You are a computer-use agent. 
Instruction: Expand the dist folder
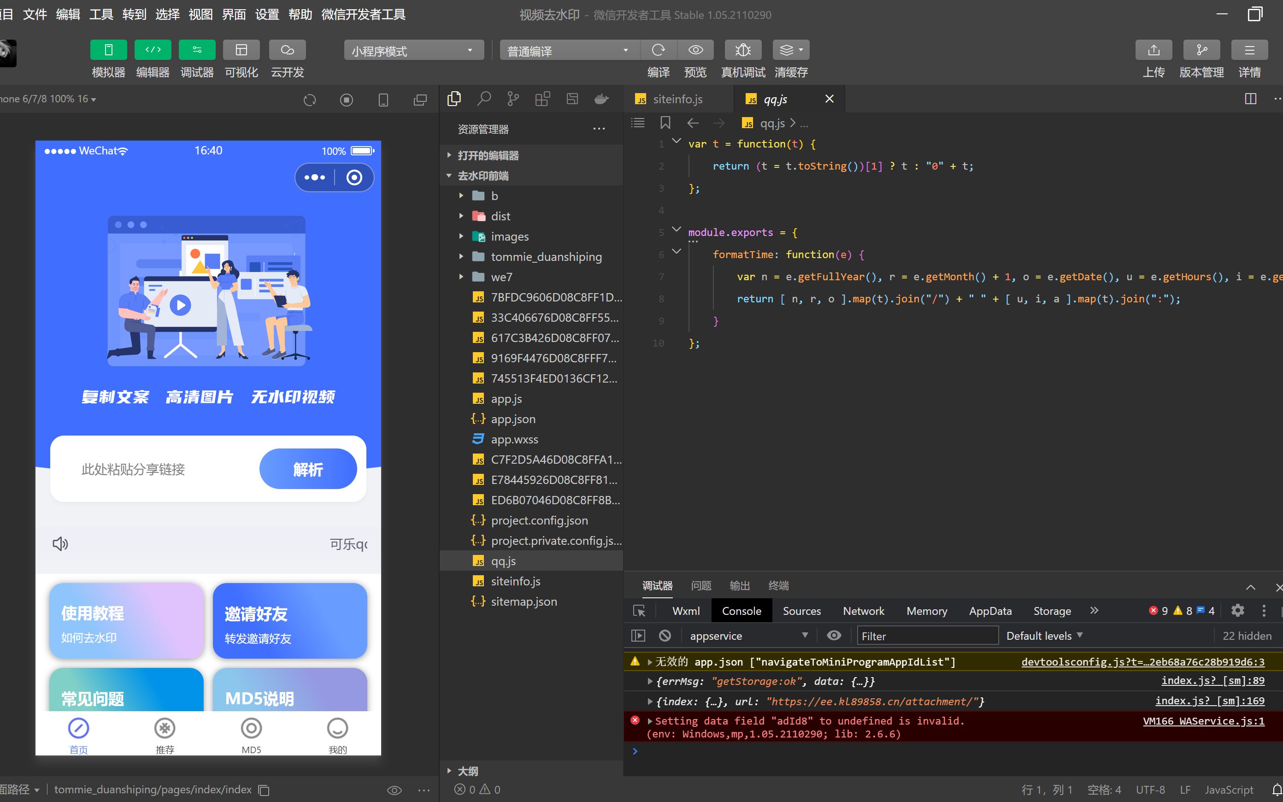531,216
